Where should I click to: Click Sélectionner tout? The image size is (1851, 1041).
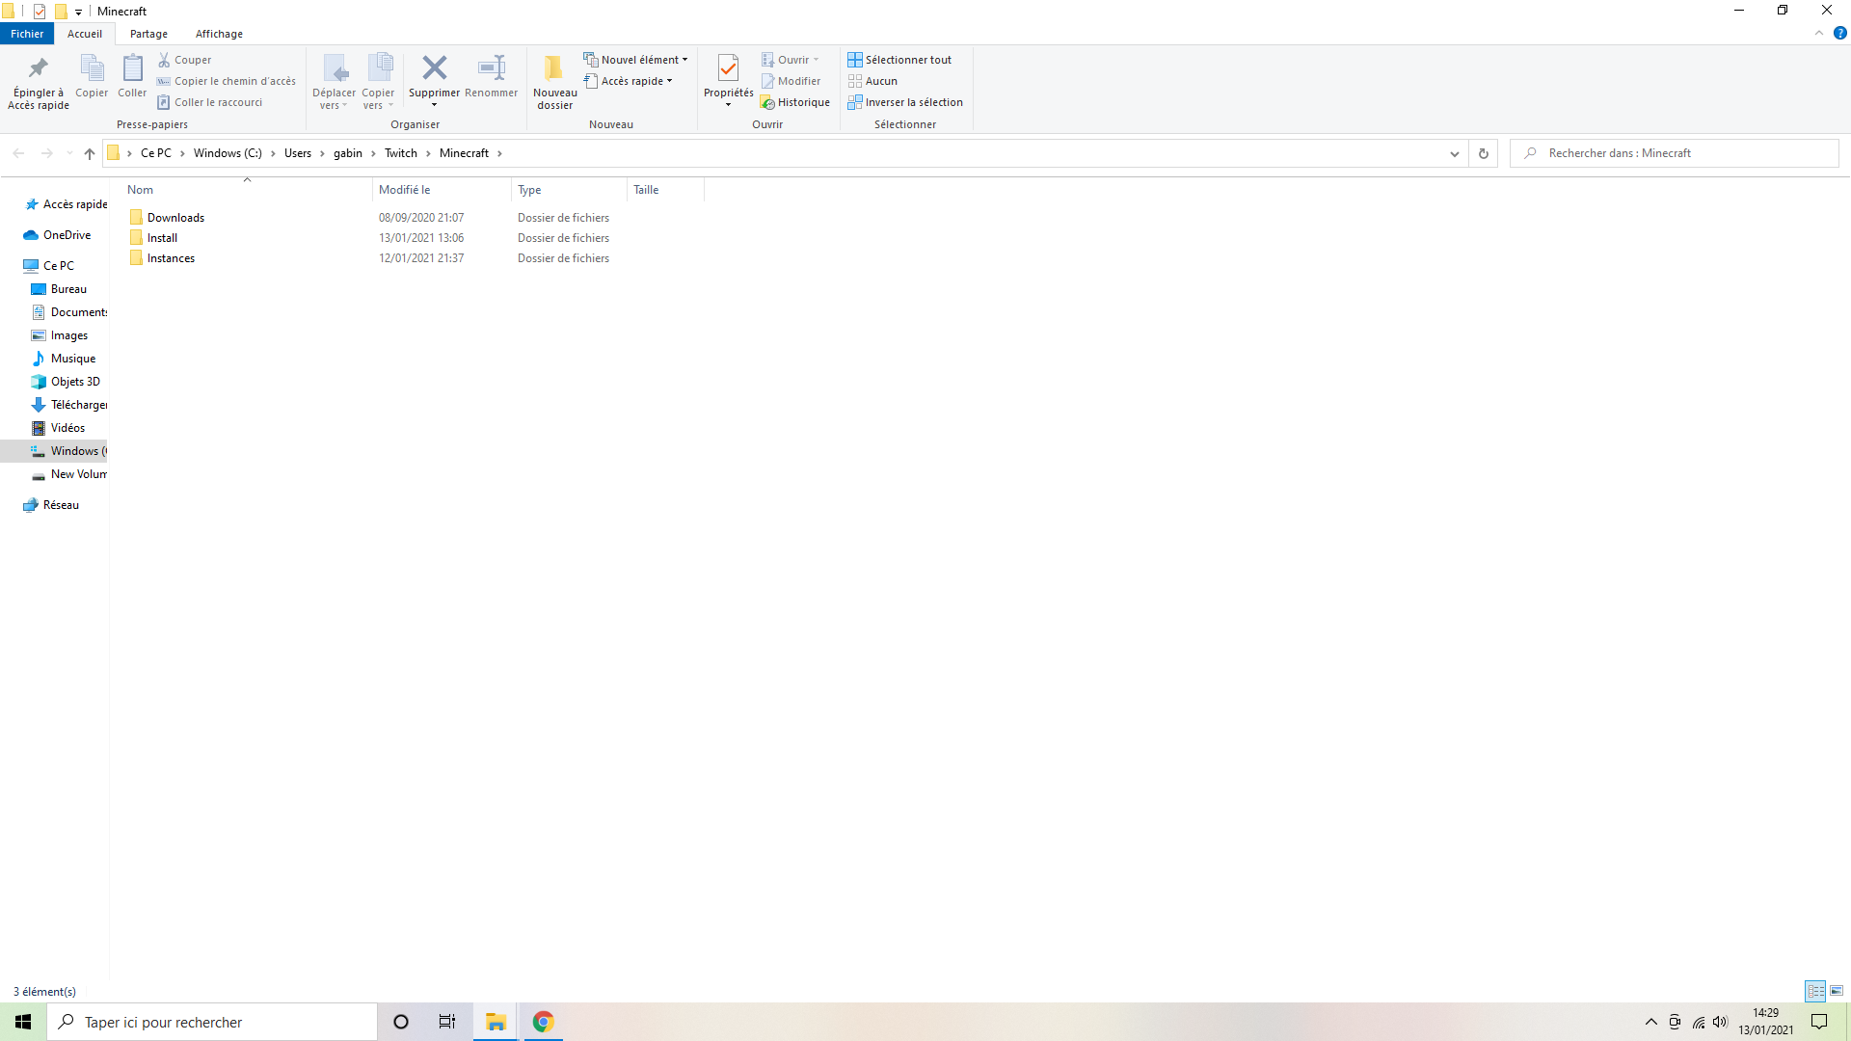(x=899, y=60)
